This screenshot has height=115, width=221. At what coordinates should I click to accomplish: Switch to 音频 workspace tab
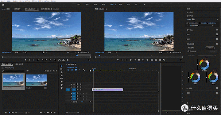coord(120,5)
